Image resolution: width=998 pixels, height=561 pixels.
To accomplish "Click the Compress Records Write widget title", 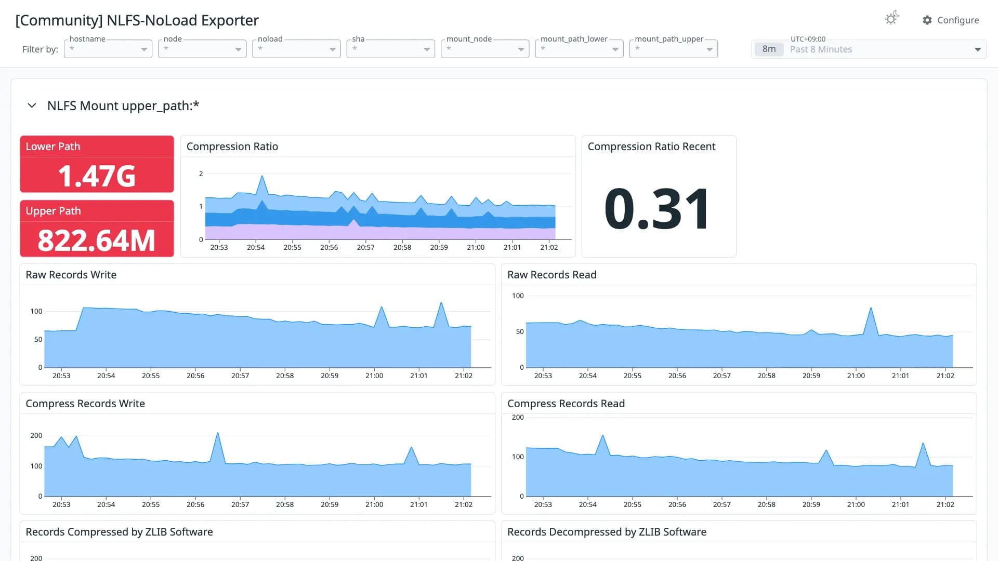I will tap(85, 404).
